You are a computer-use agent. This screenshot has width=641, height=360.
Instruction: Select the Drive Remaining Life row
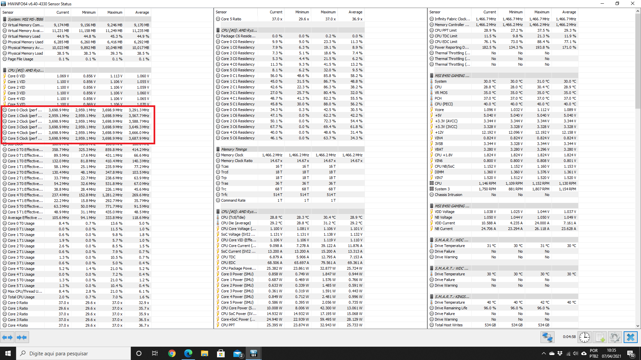pos(503,308)
